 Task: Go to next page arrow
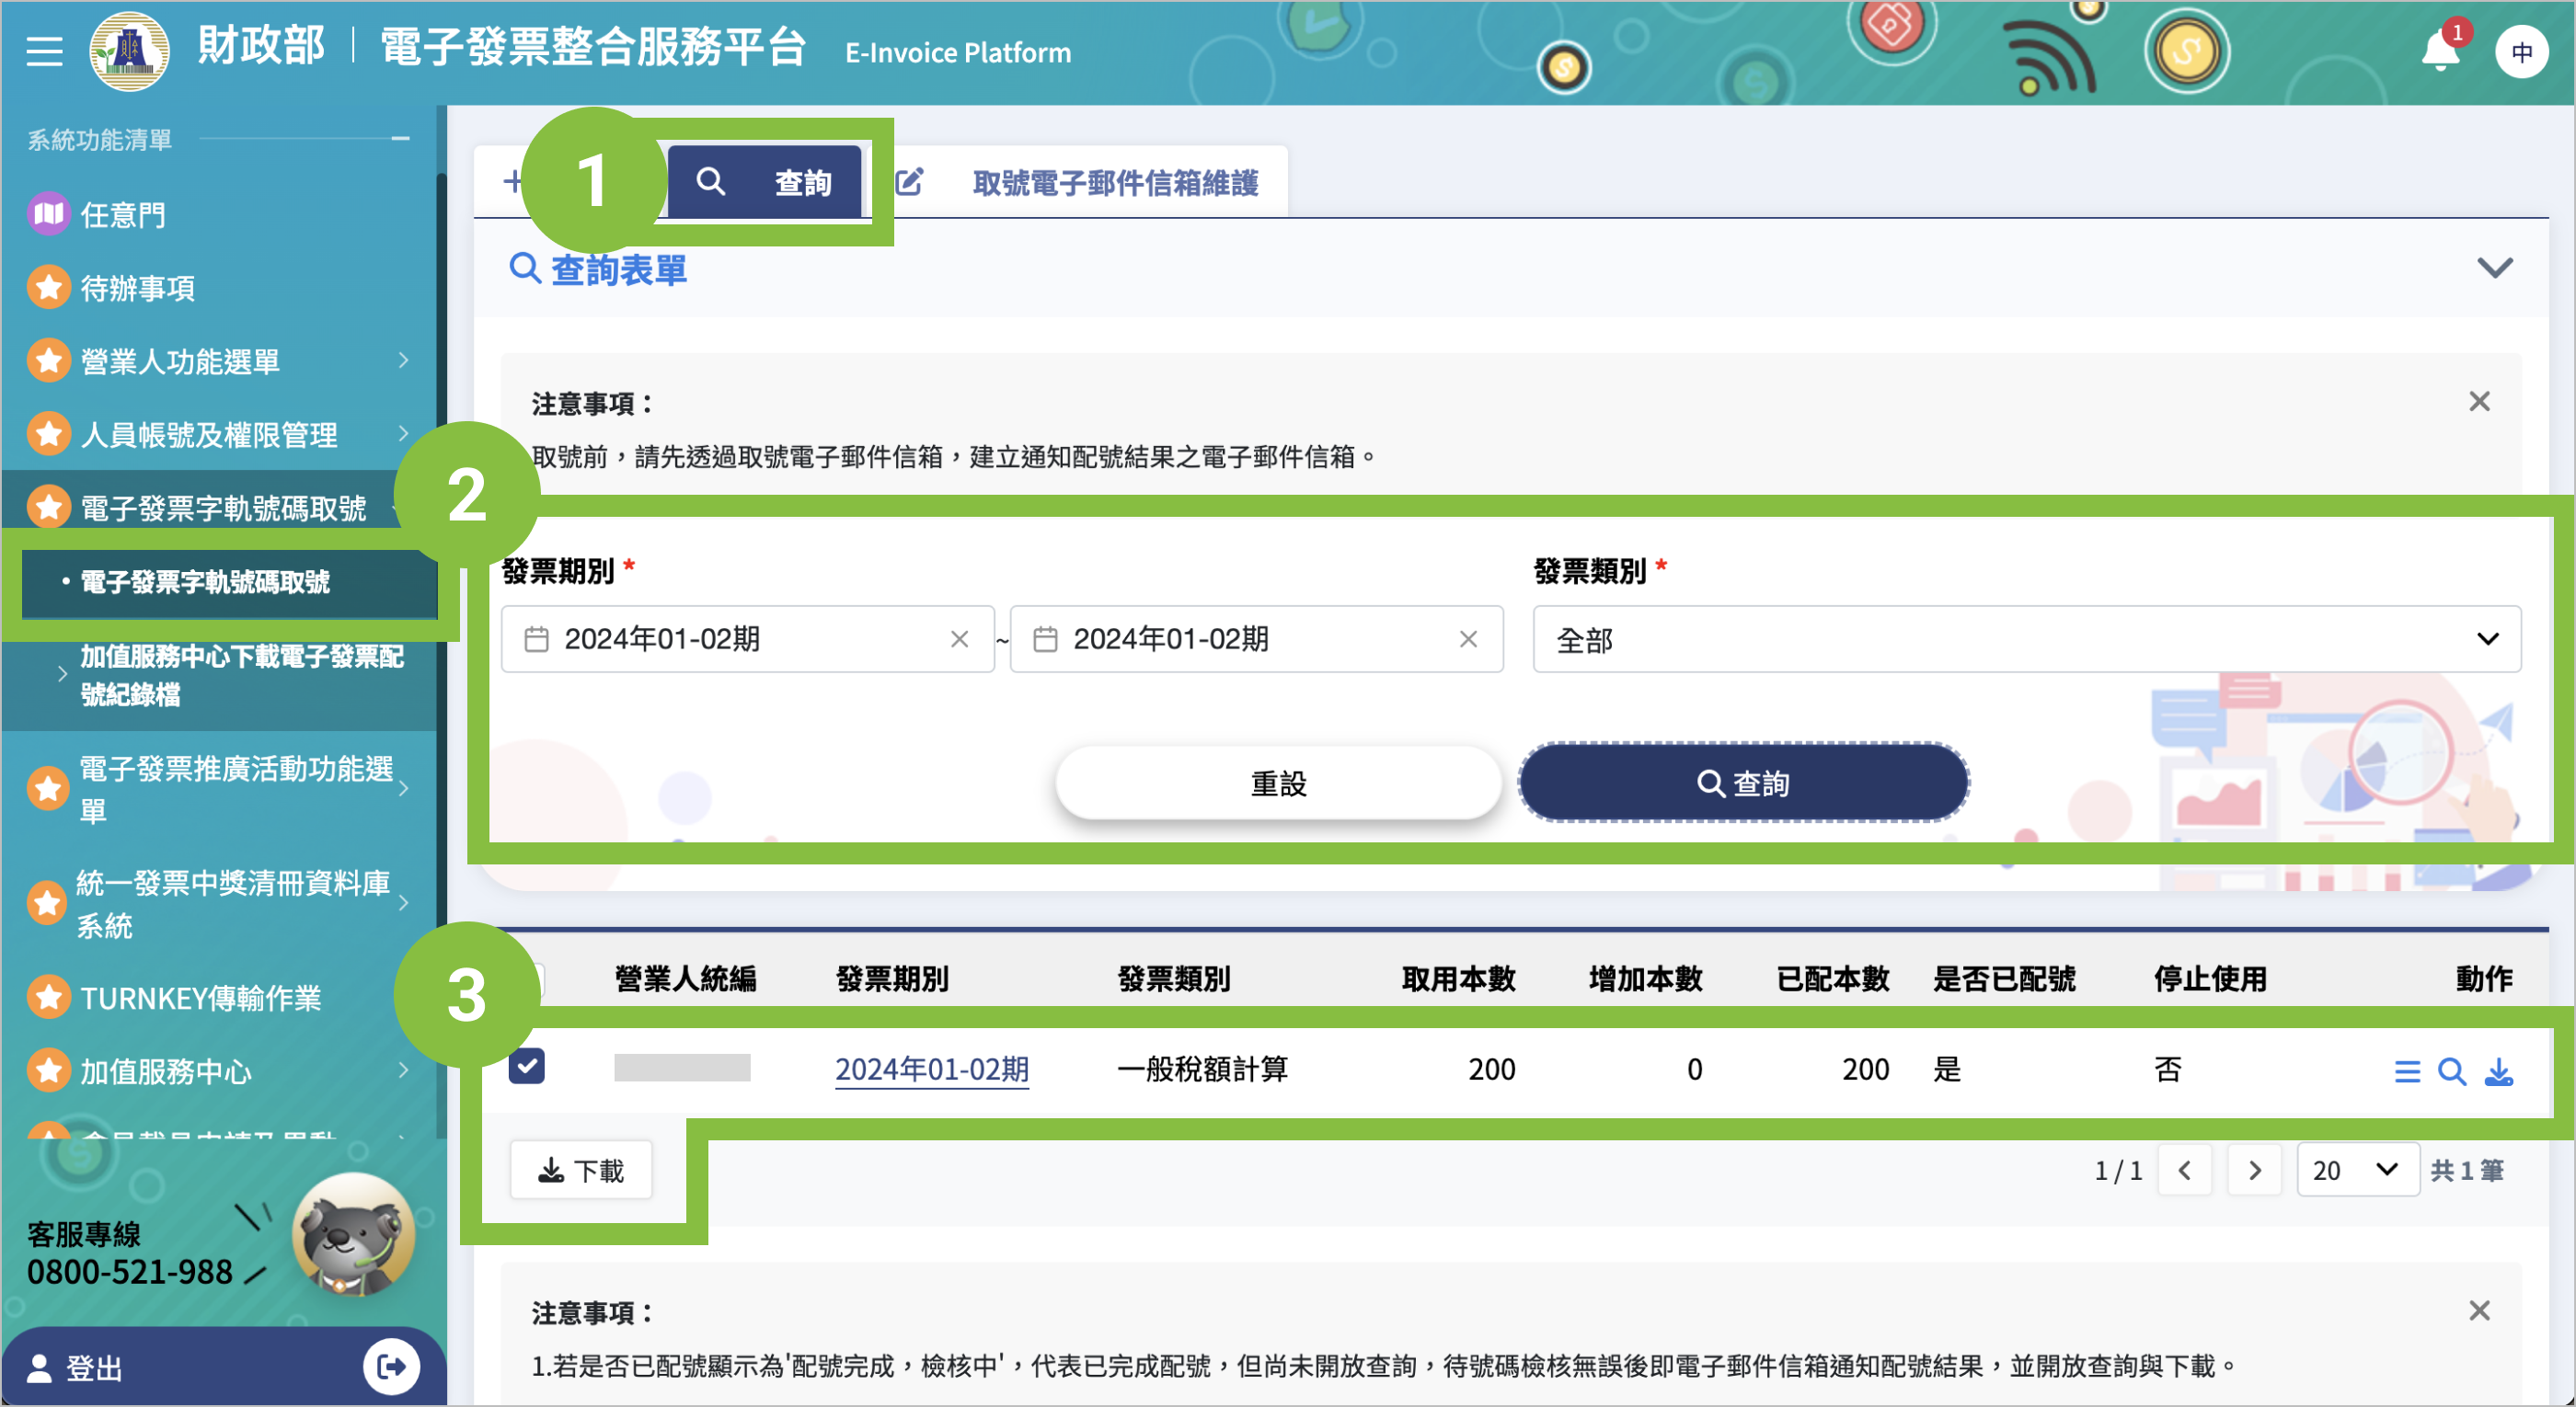2254,1169
